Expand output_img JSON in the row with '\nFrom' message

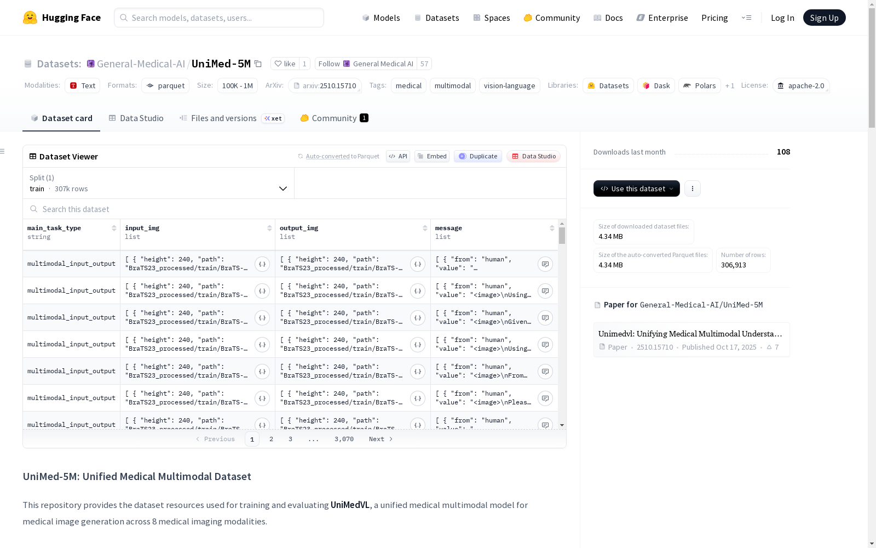418,372
